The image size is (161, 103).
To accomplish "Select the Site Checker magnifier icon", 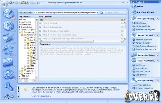I will [8, 74].
